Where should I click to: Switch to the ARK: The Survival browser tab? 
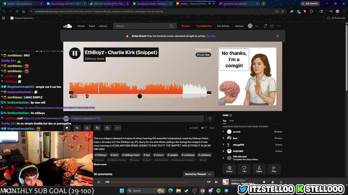pyautogui.click(x=109, y=4)
